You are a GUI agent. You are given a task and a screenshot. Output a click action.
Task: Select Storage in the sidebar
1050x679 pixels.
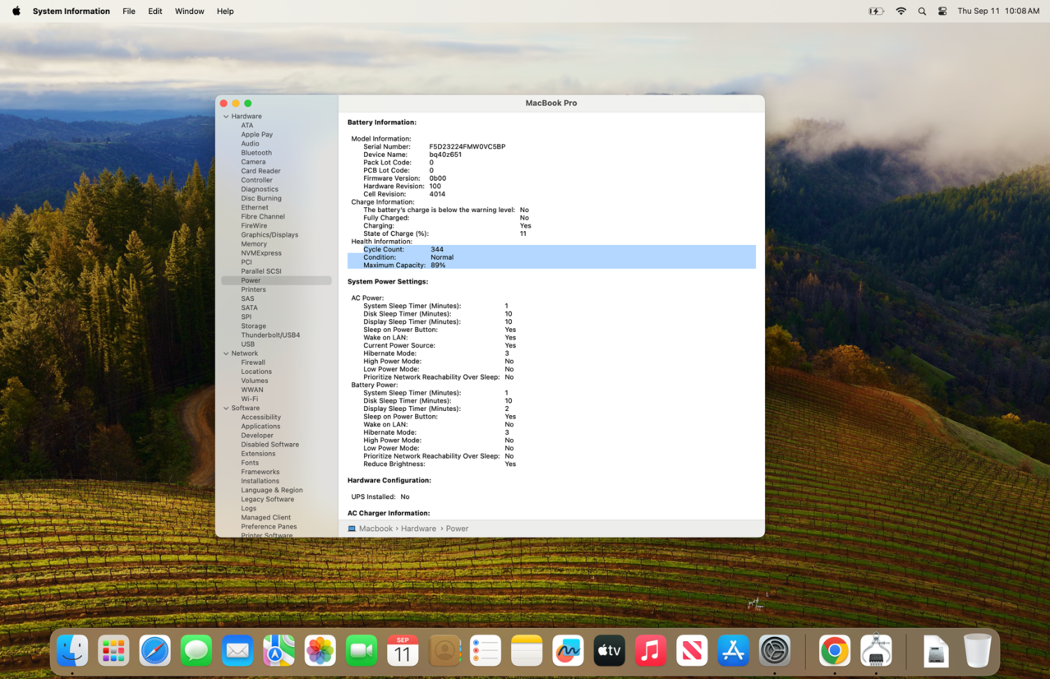tap(253, 325)
